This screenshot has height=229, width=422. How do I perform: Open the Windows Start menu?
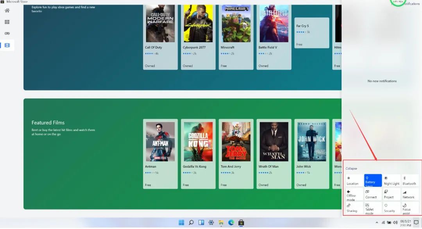pyautogui.click(x=181, y=222)
